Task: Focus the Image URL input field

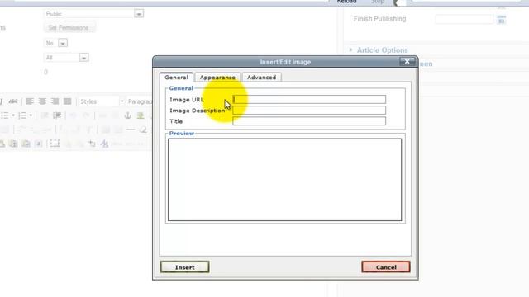Action: 309,99
